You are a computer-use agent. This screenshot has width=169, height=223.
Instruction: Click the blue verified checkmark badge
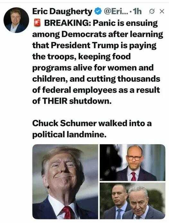click(98, 11)
